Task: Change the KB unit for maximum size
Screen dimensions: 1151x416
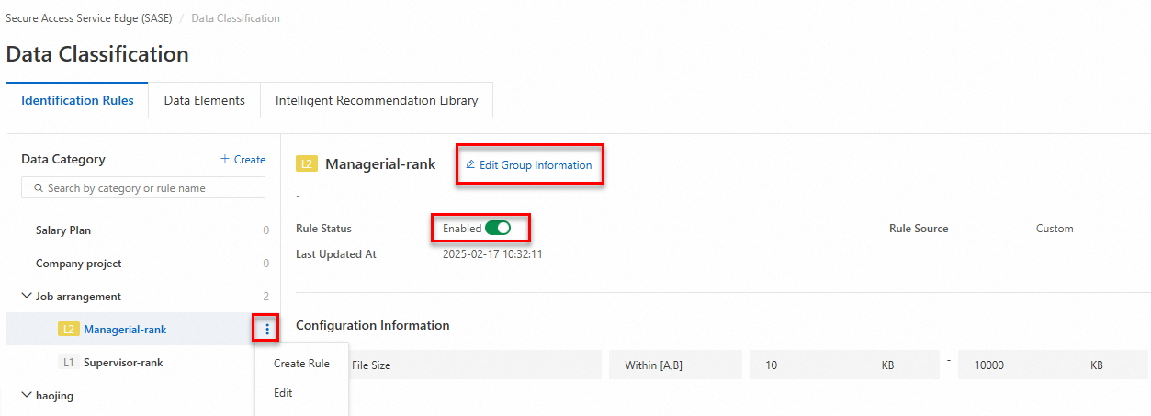Action: [1096, 365]
